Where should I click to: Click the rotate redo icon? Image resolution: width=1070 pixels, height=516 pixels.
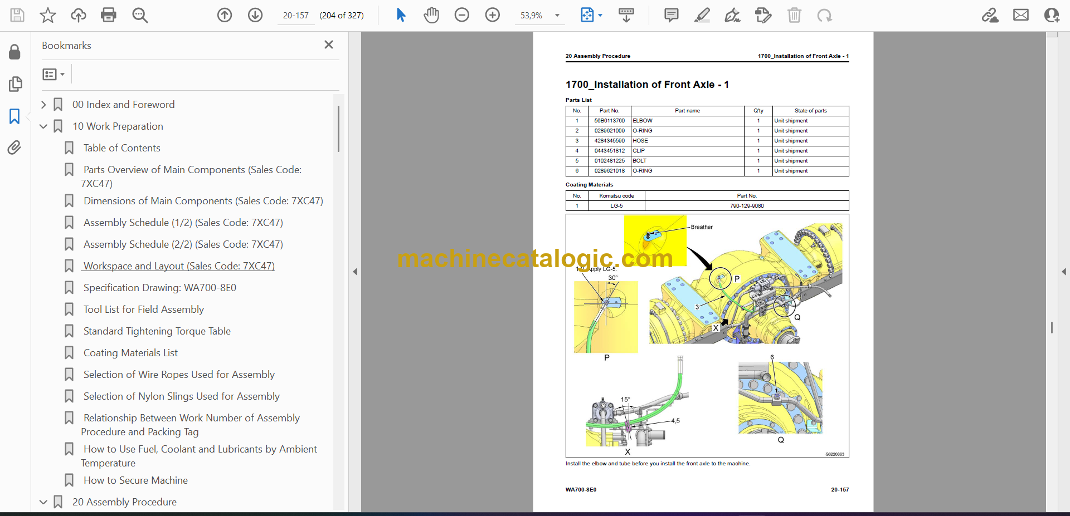(825, 15)
